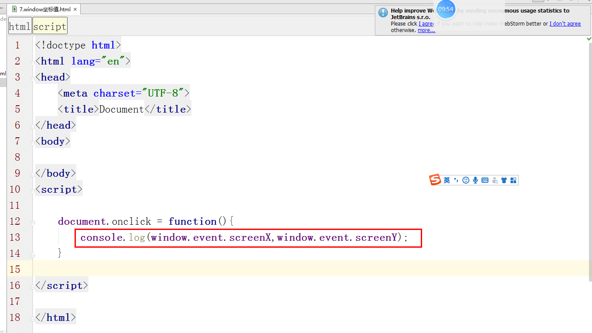592x333 pixels.
Task: Open the Sogou toolbox grid icon
Action: tap(514, 180)
